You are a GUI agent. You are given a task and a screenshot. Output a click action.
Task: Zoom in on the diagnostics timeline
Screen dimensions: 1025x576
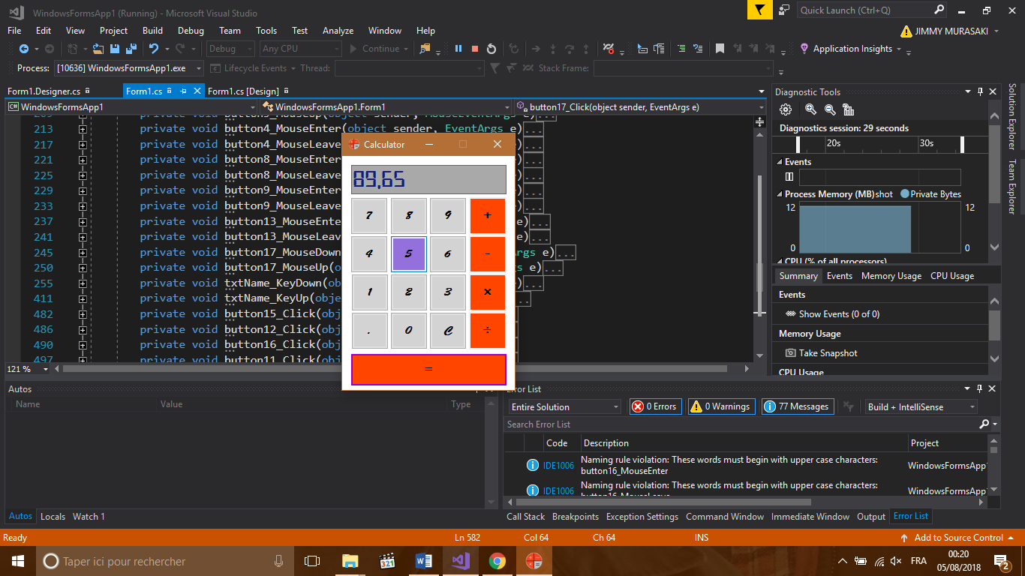(810, 109)
